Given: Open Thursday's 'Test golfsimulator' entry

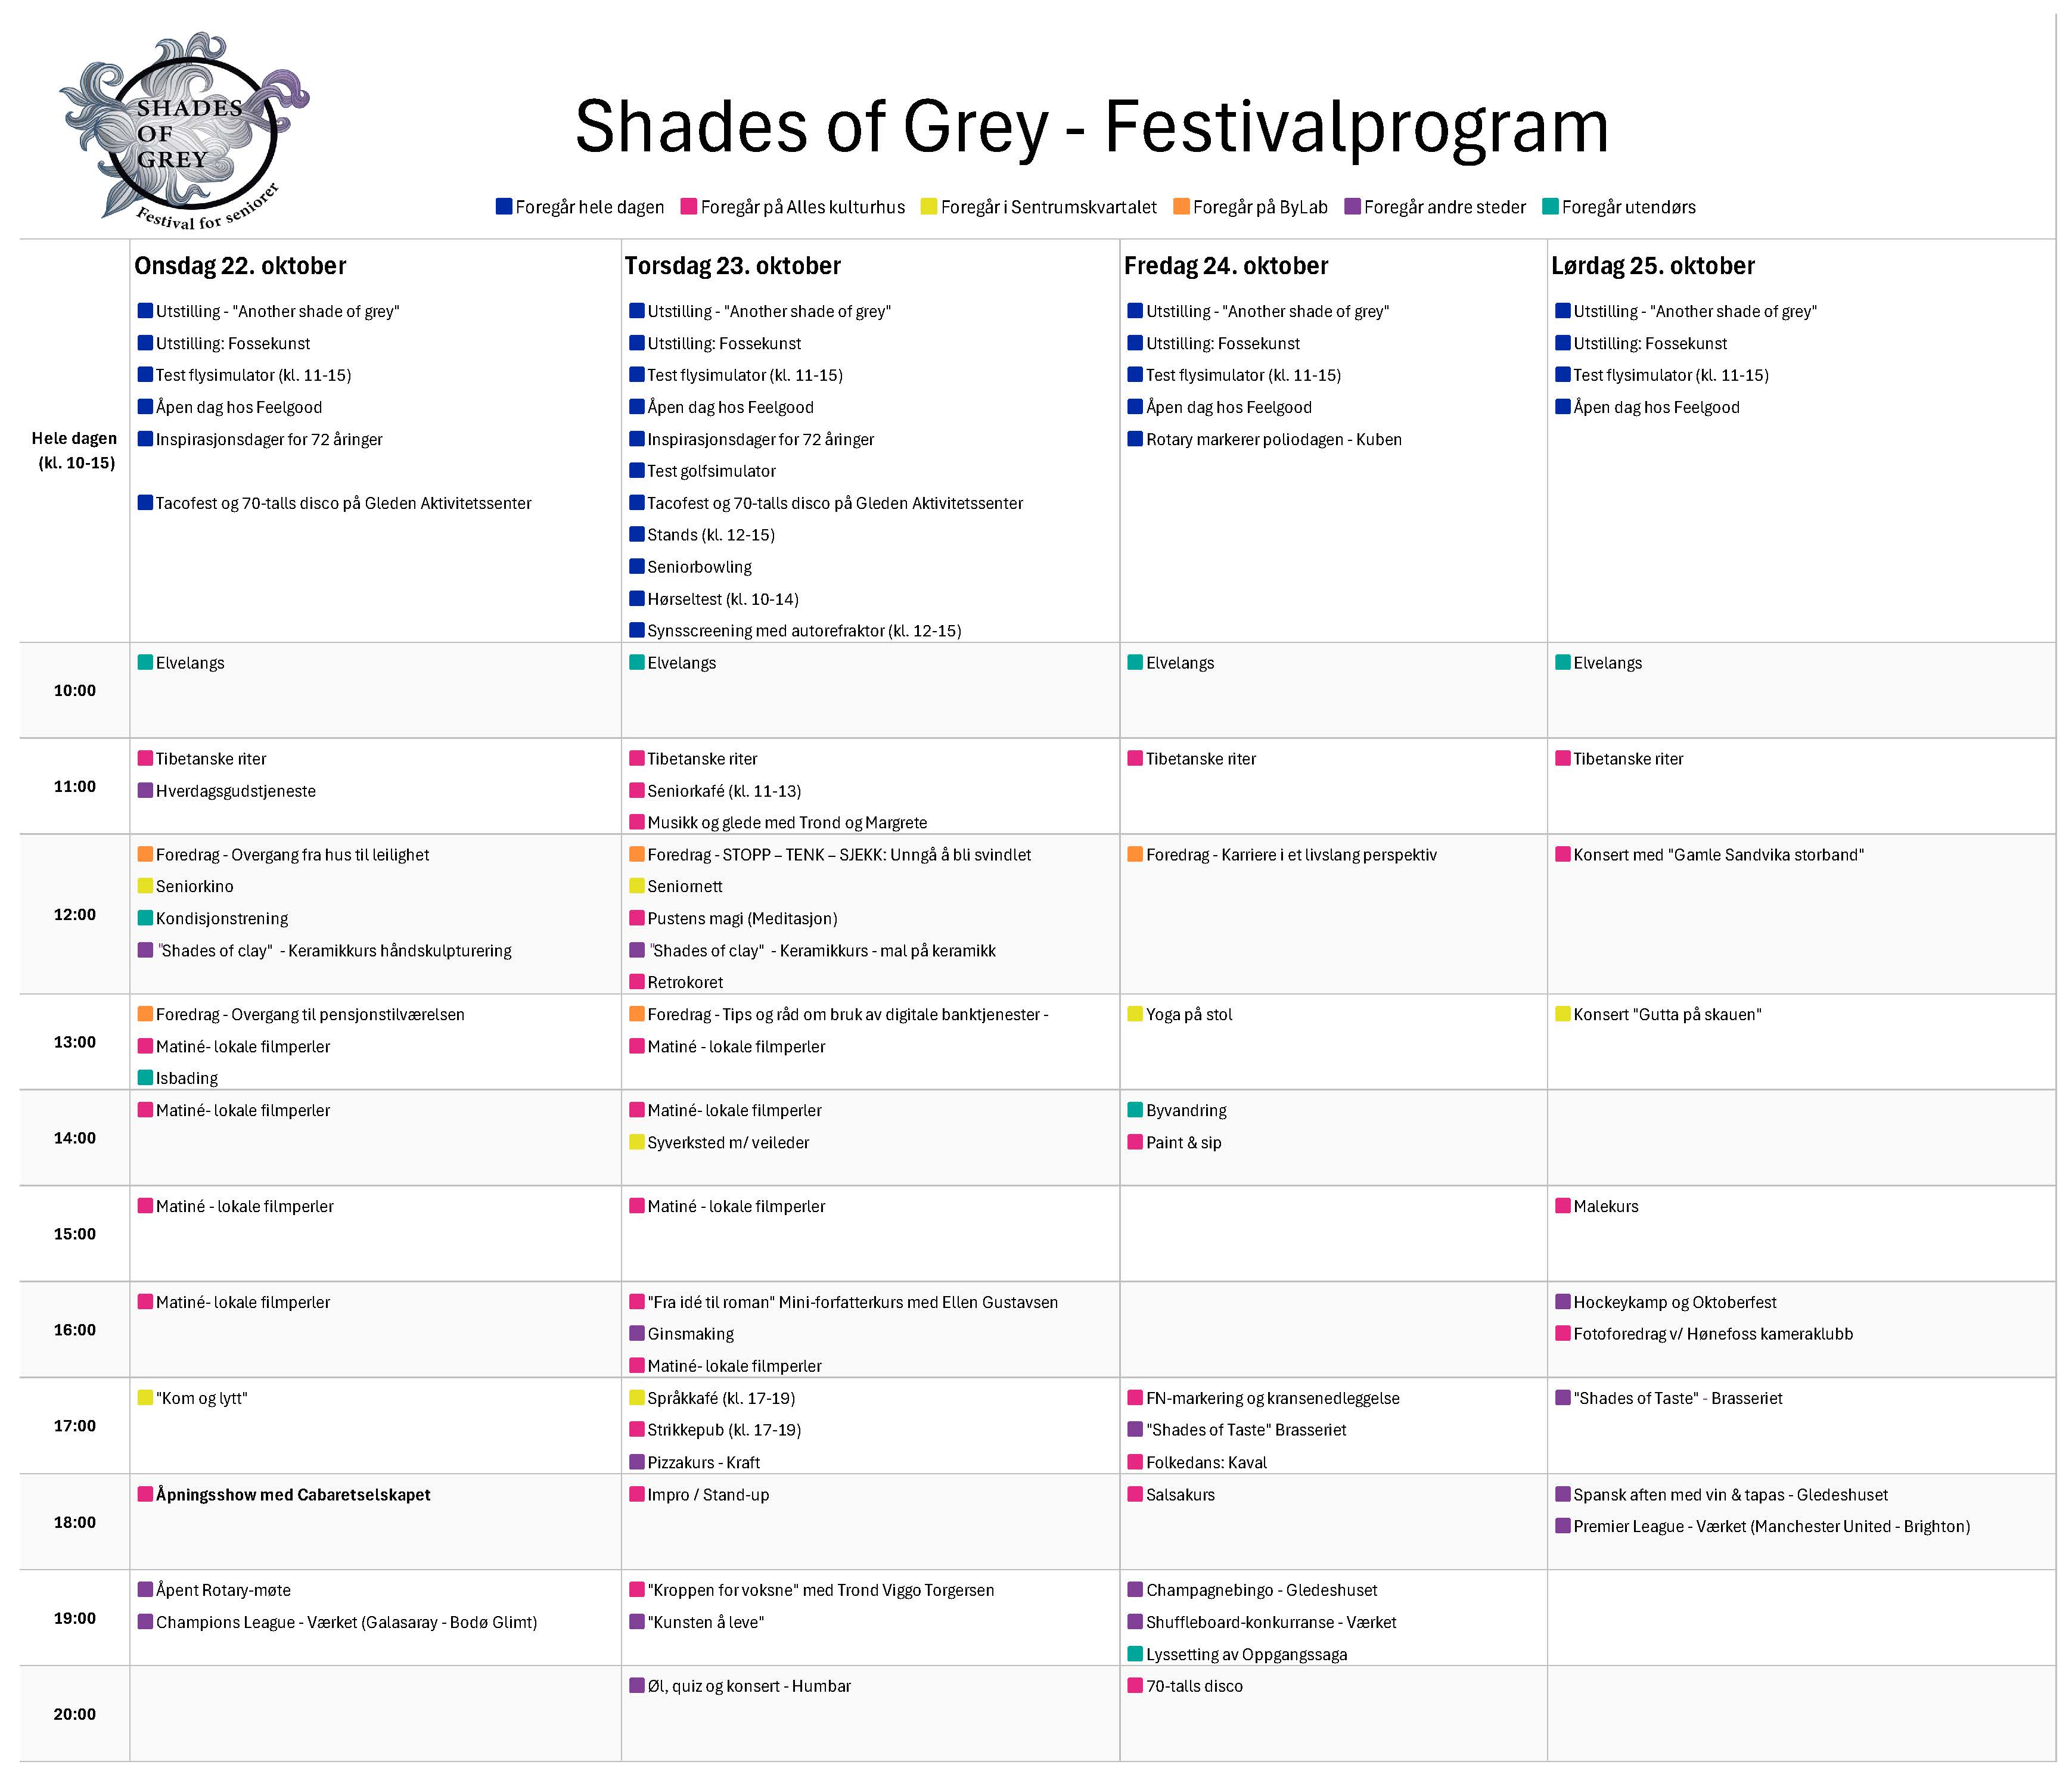Looking at the screenshot, I should 711,471.
